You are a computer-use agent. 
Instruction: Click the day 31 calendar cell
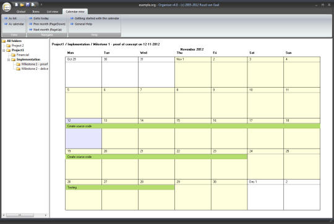[x=156, y=72]
